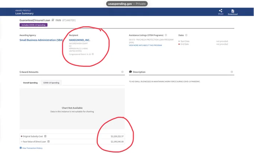Click the Share icon in header
The width and height of the screenshot is (254, 153).
point(220,11)
